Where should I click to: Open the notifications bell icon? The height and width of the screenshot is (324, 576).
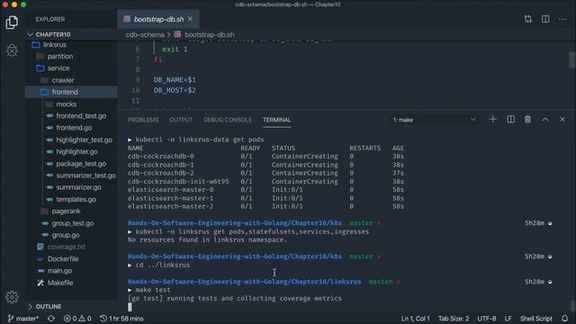[564, 319]
